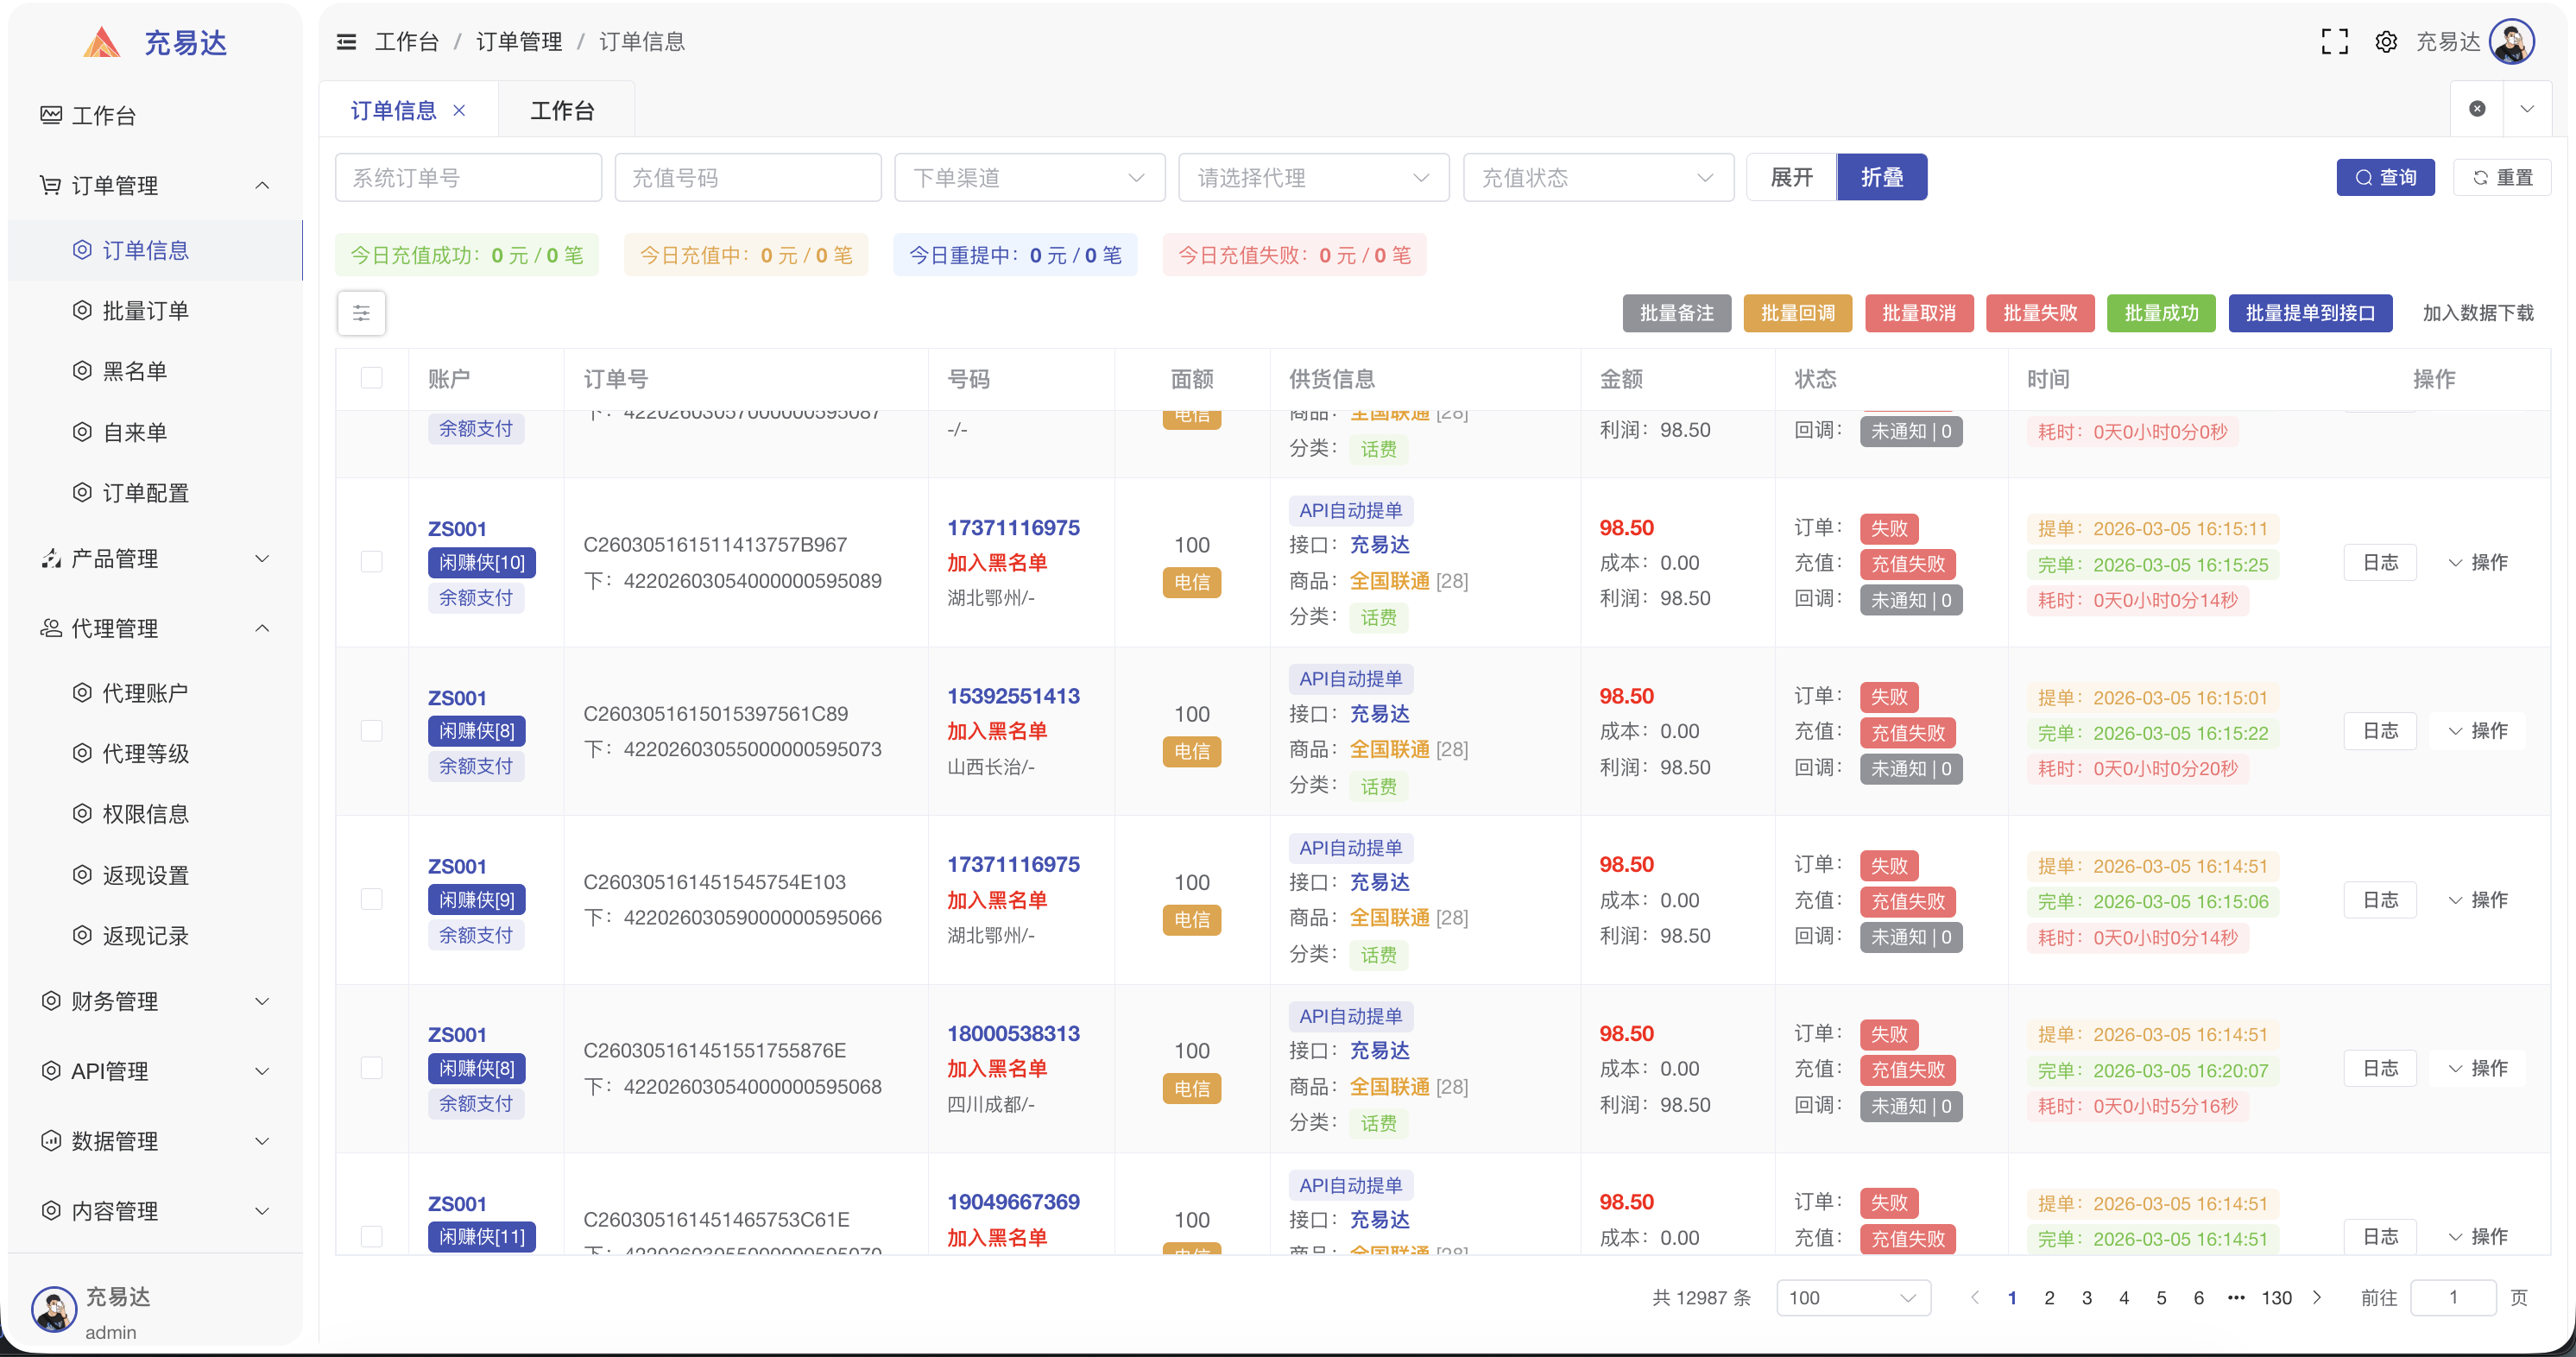2576x1357 pixels.
Task: Open the settings gear icon
Action: (x=2386, y=42)
